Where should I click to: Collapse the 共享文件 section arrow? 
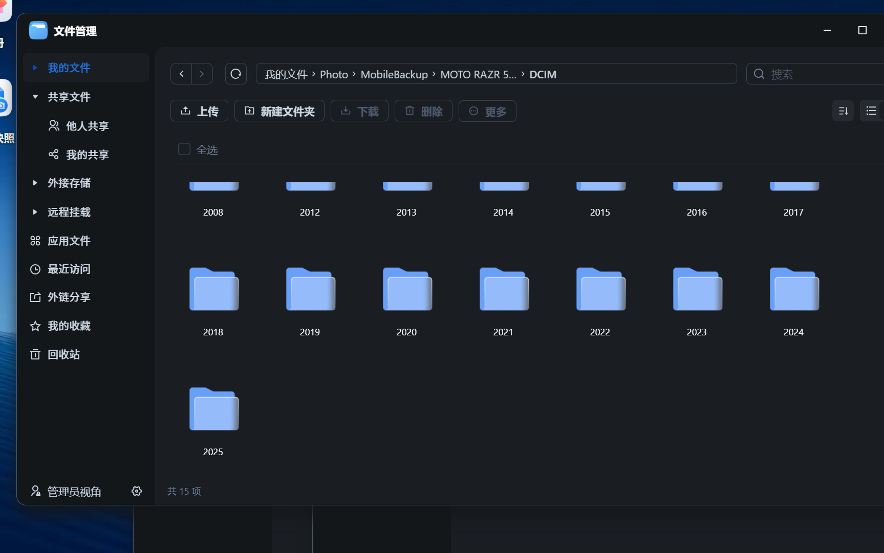point(35,97)
